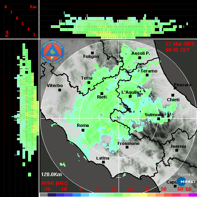Select the Foligno city marker

(x=92, y=53)
